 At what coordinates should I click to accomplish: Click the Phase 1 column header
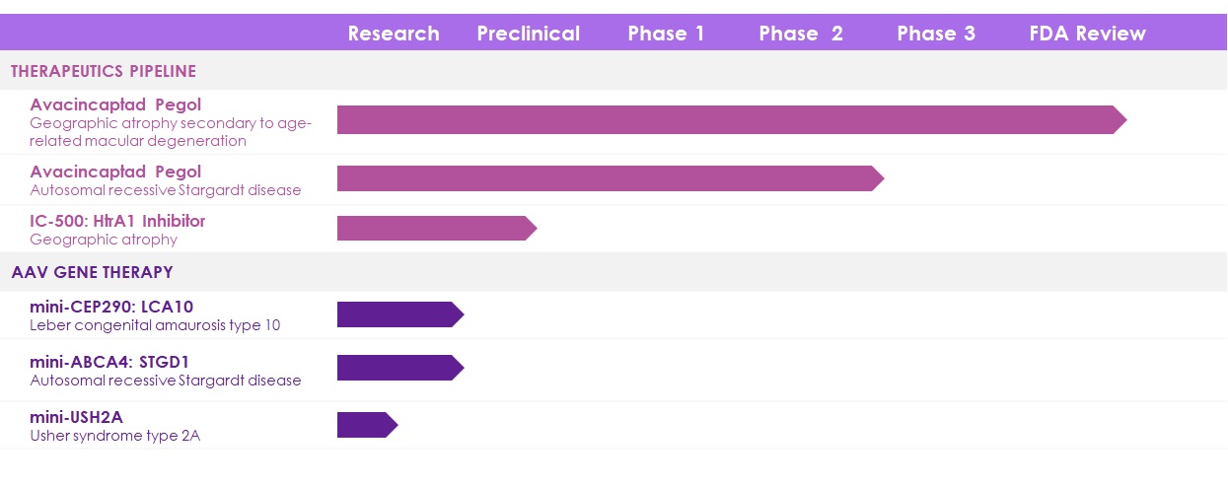pos(667,34)
